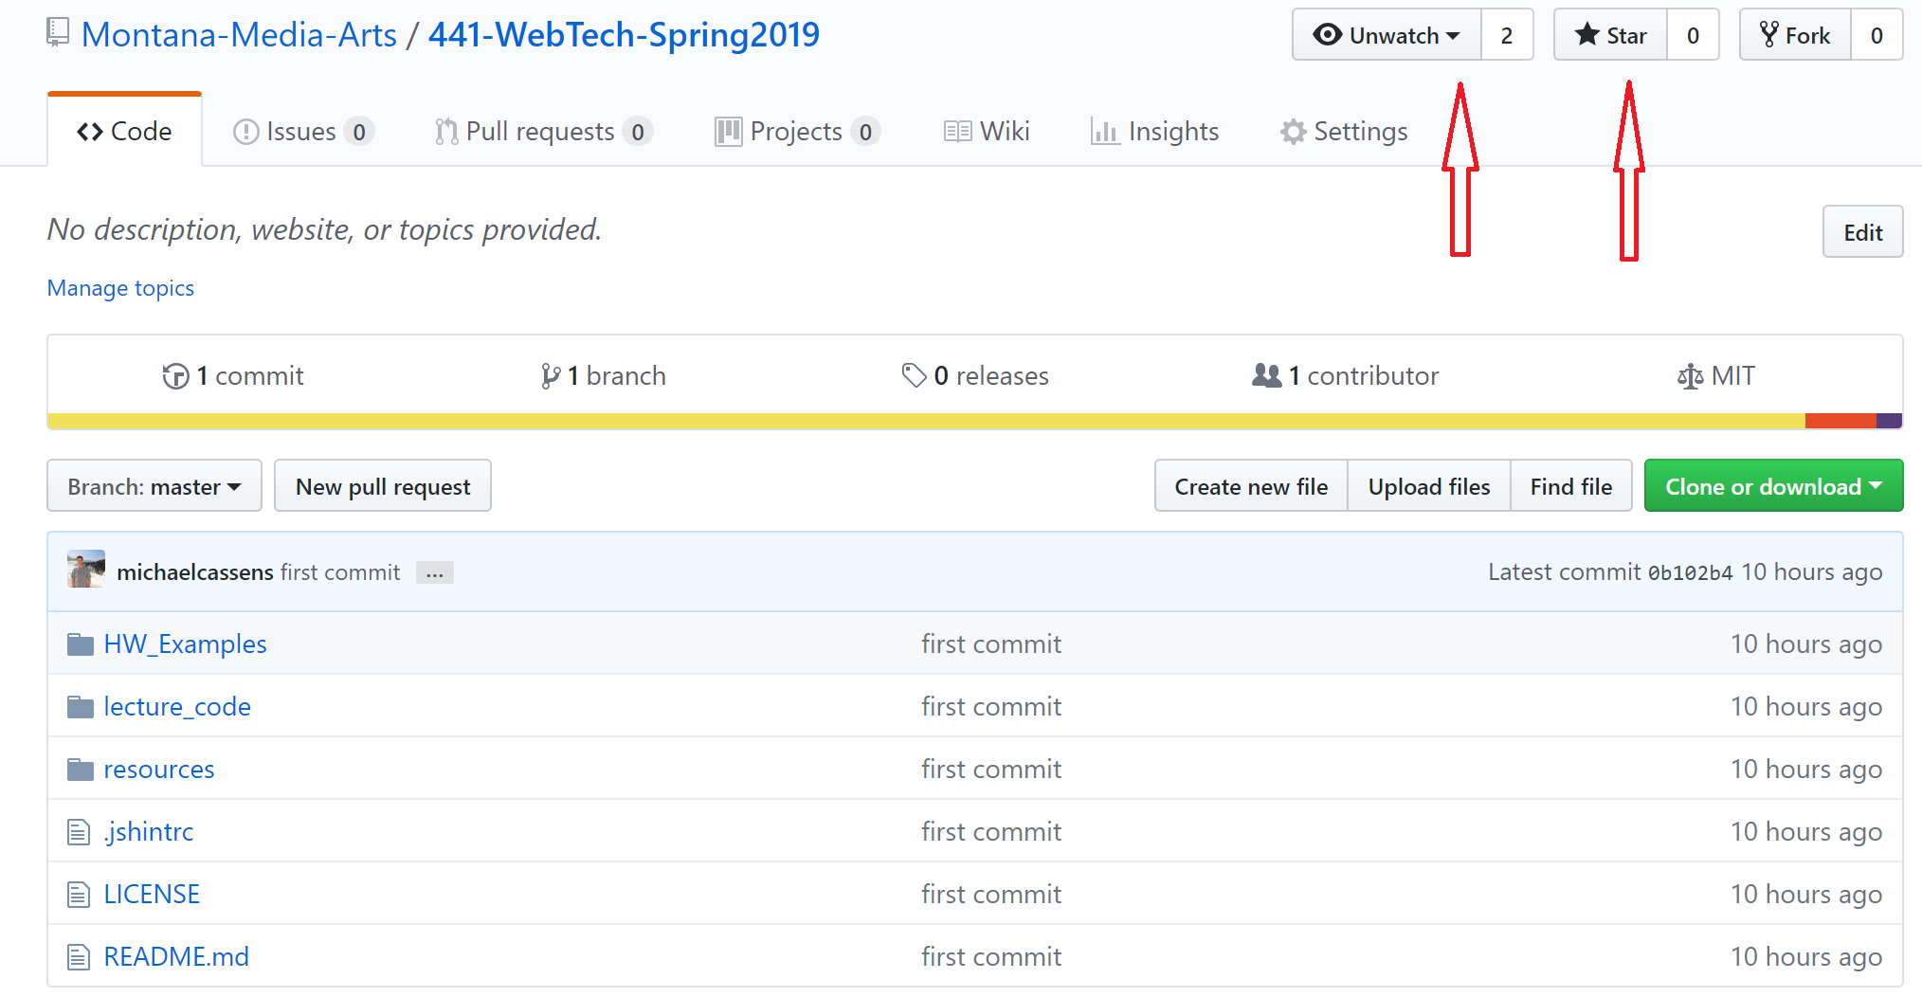The image size is (1922, 997).
Task: Star the repository
Action: coord(1610,35)
